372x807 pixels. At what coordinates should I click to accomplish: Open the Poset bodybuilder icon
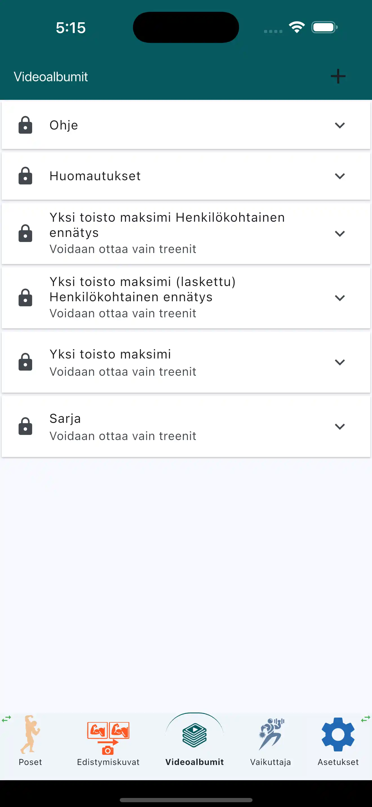tap(30, 734)
